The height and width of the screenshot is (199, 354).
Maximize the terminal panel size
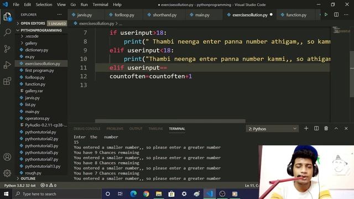click(336, 128)
